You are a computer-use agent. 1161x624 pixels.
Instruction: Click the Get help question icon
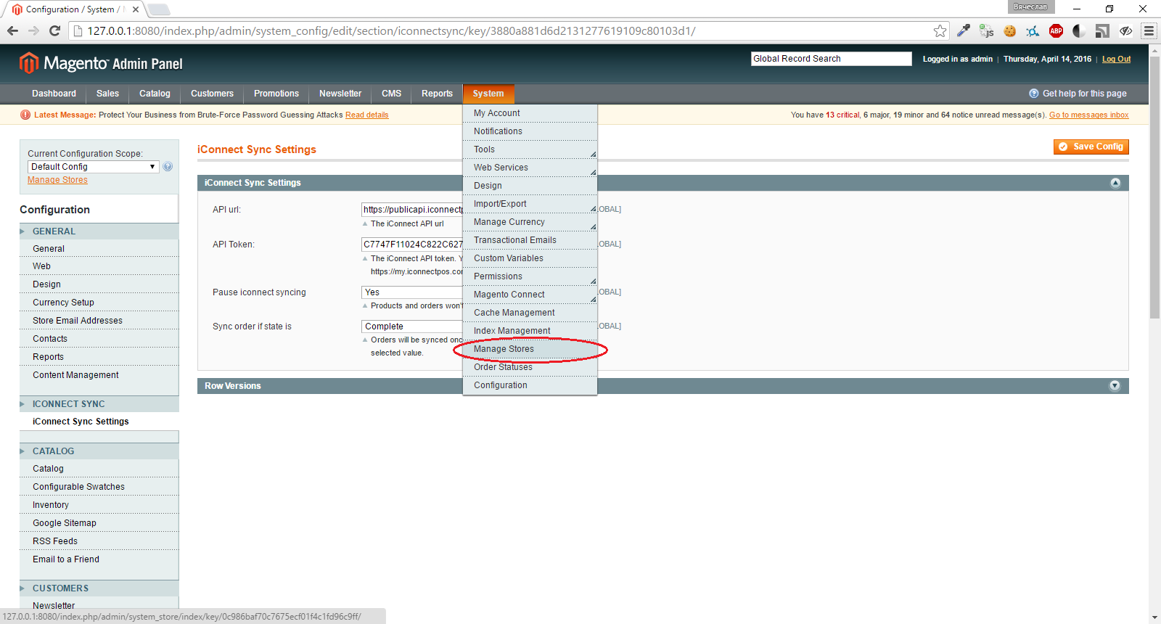coord(1034,94)
